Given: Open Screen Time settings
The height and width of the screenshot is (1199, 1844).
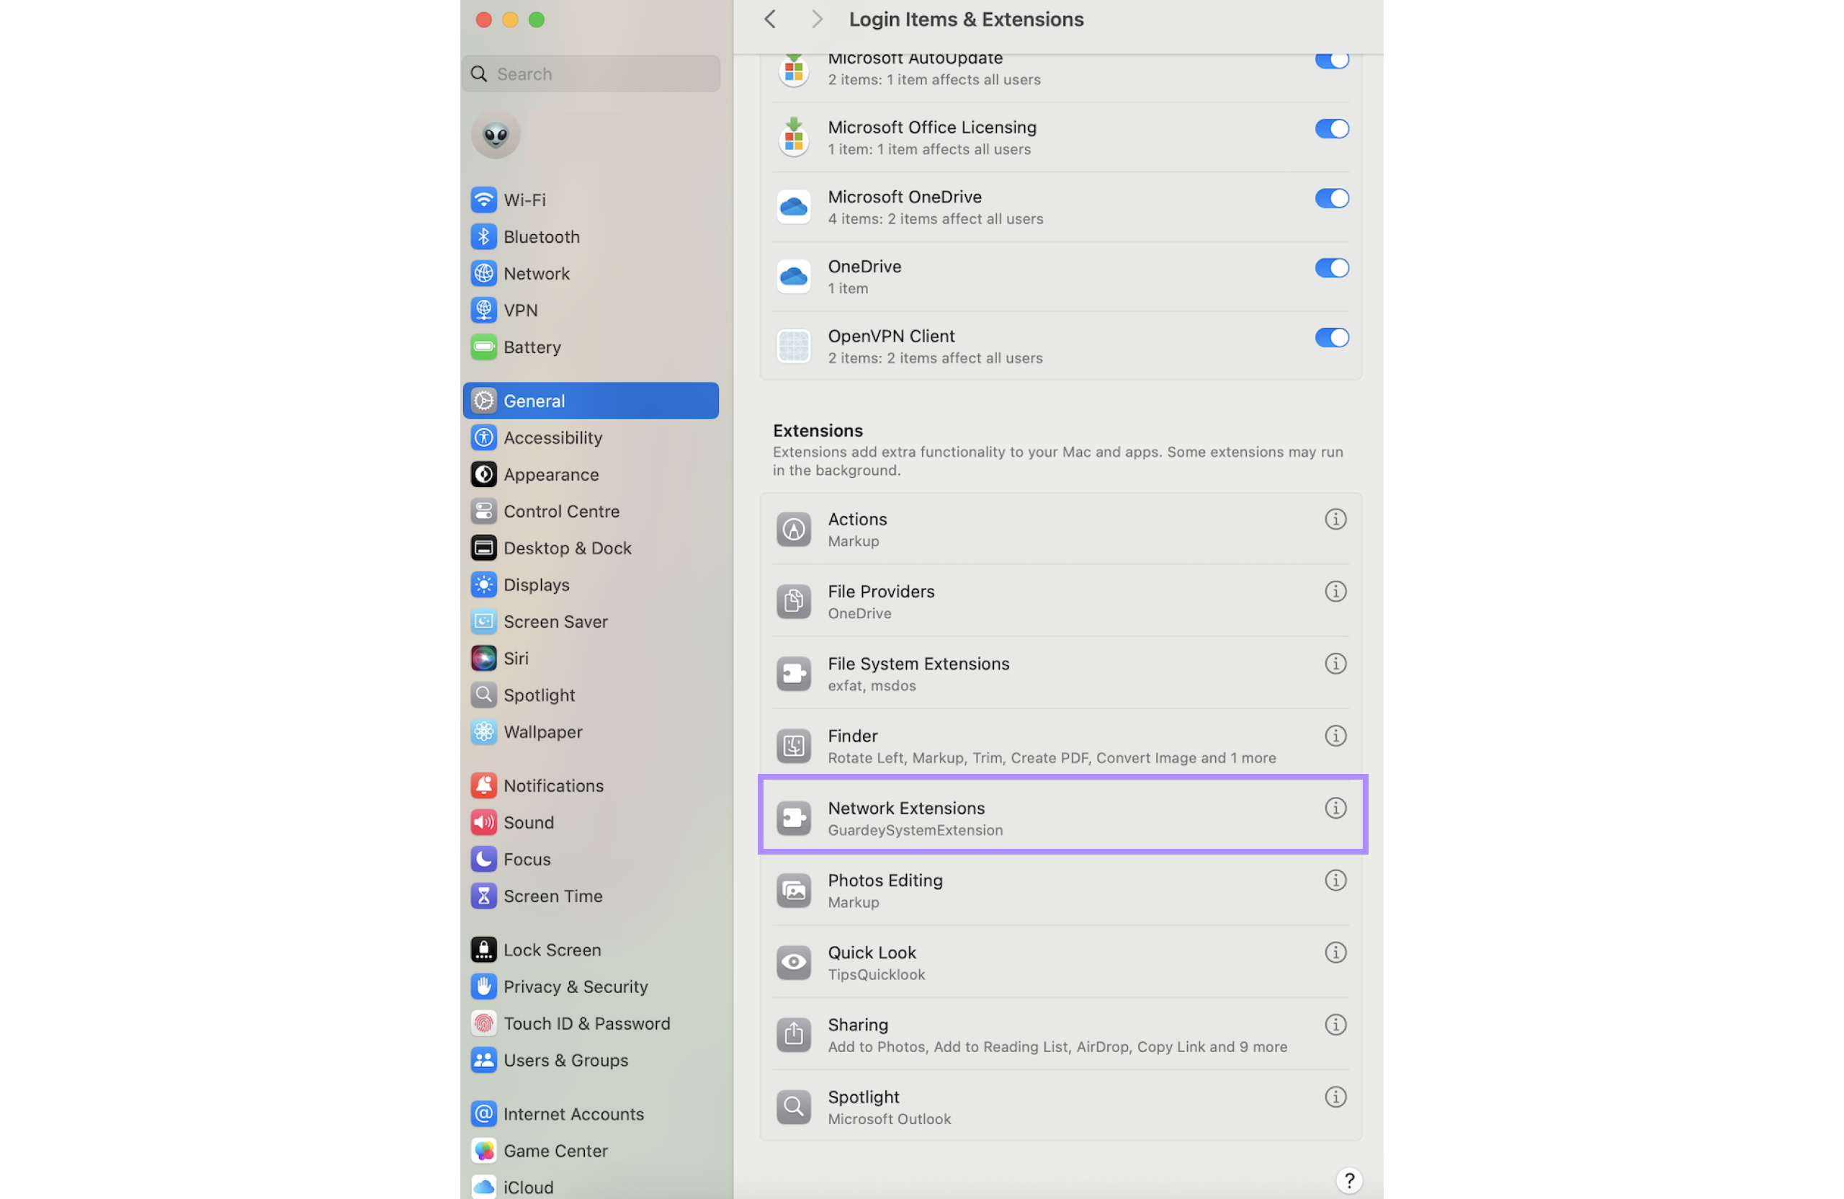Looking at the screenshot, I should (x=591, y=896).
